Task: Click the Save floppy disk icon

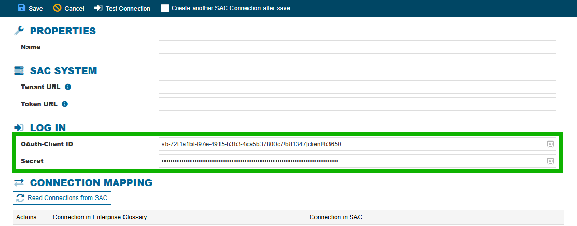Action: pos(22,8)
